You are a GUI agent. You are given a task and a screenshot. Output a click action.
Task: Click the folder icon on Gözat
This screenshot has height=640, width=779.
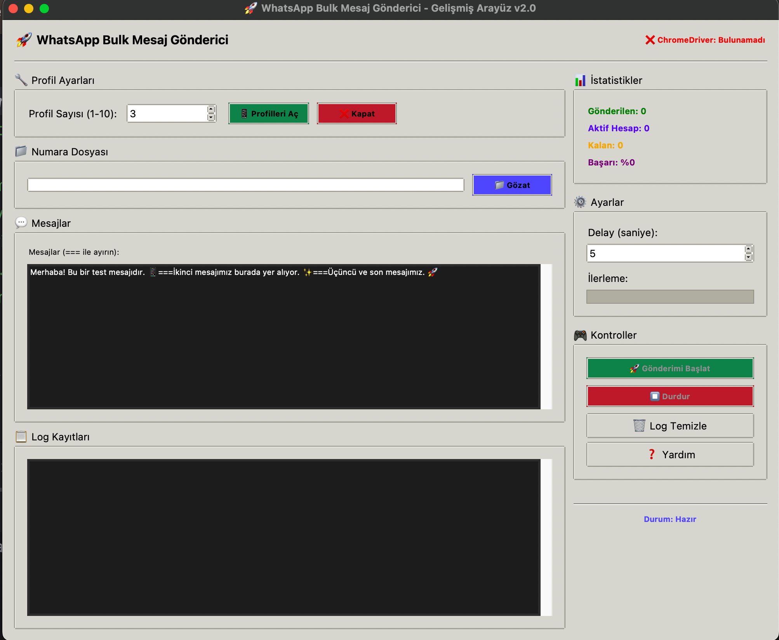[499, 185]
